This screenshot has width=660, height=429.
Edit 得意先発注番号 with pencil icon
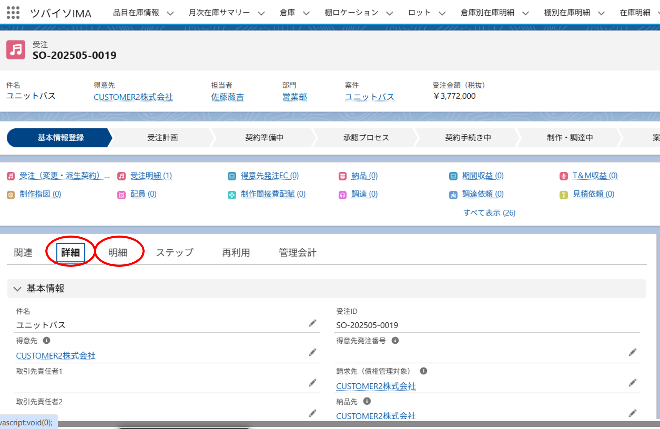pos(633,352)
